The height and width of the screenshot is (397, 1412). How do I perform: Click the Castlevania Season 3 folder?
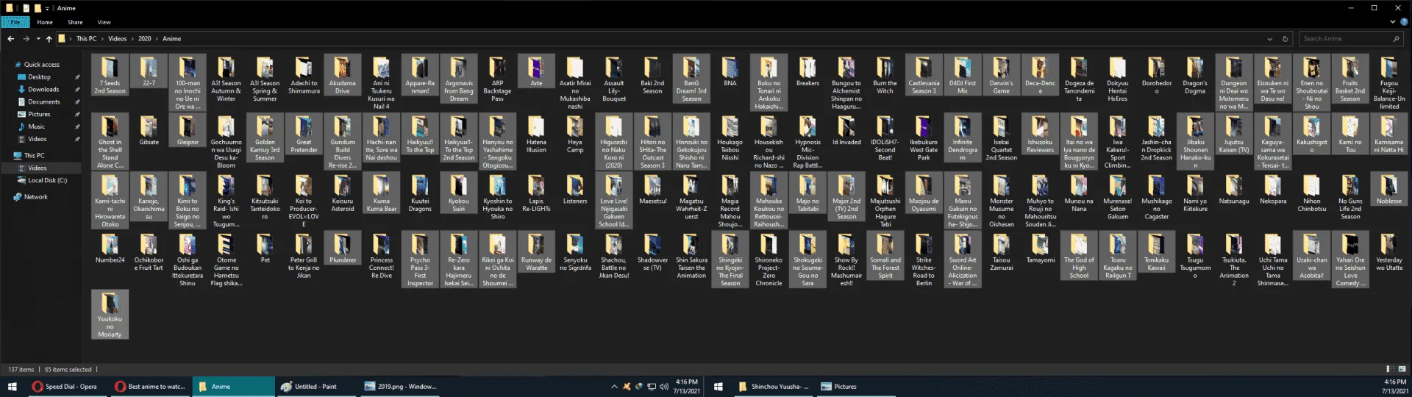pos(924,75)
